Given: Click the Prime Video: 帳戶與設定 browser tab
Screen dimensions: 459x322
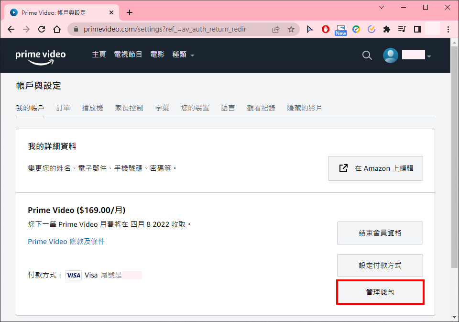Looking at the screenshot, I should tap(62, 12).
